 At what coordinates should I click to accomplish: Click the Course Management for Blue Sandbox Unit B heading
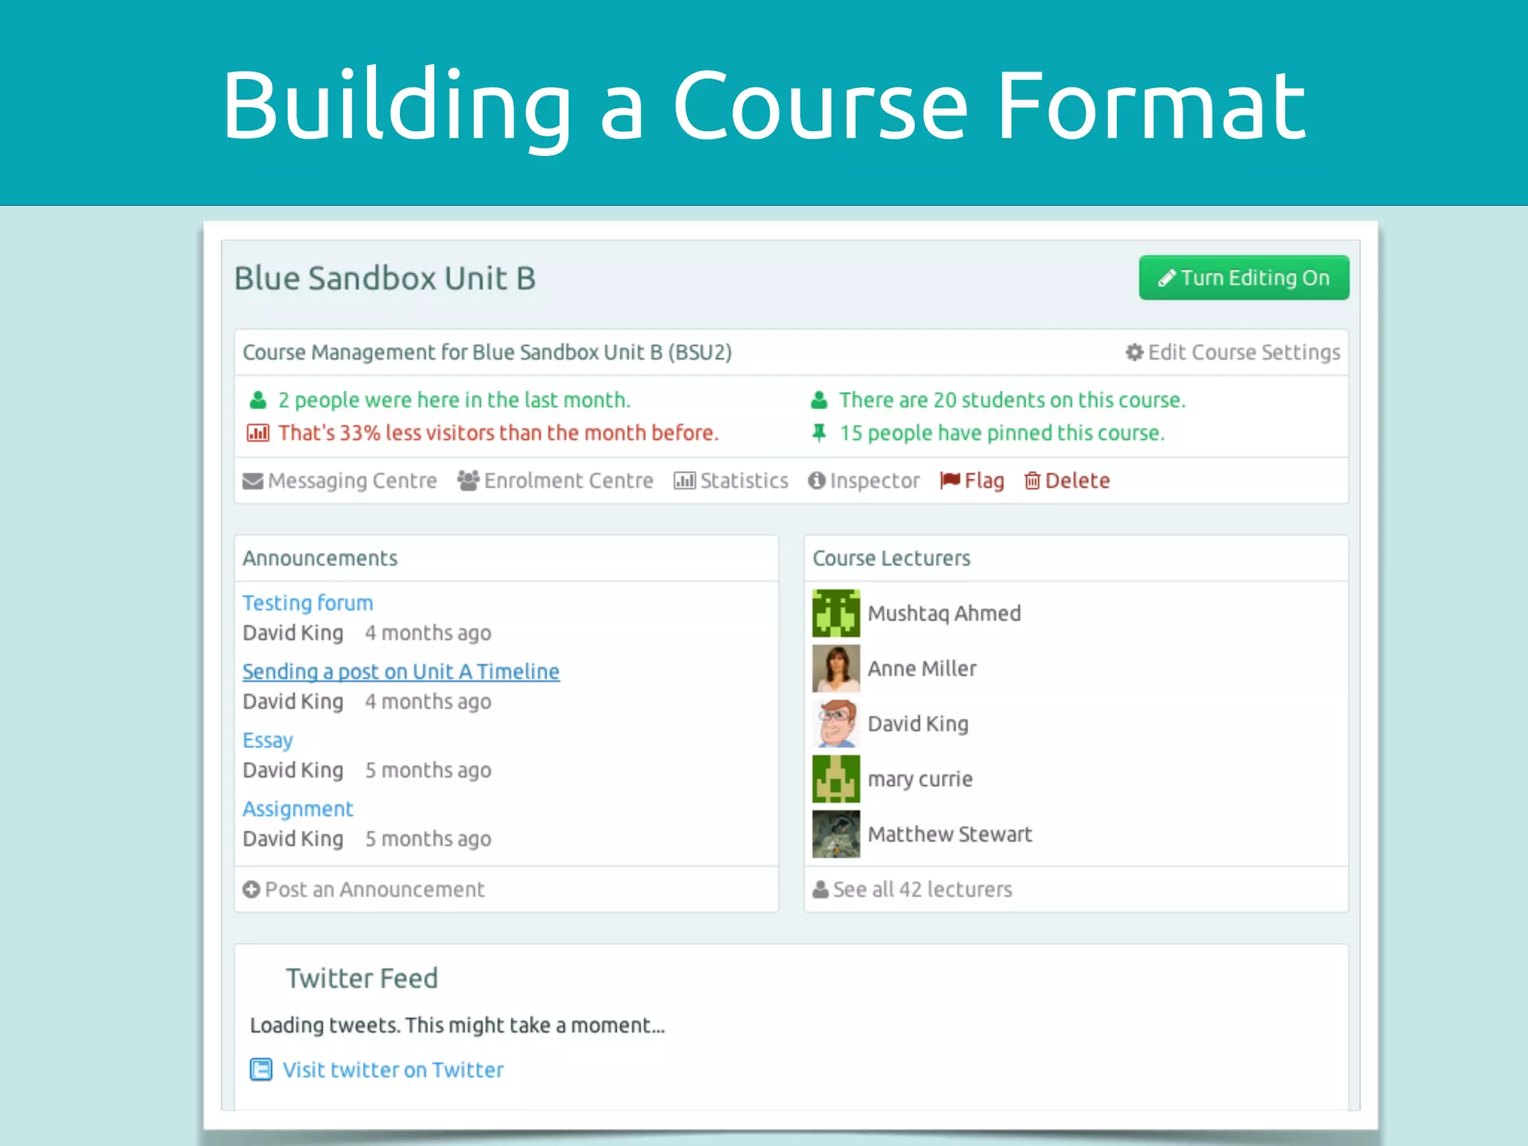click(487, 352)
